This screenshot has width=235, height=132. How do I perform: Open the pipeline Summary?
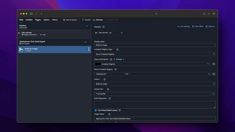[98, 20]
